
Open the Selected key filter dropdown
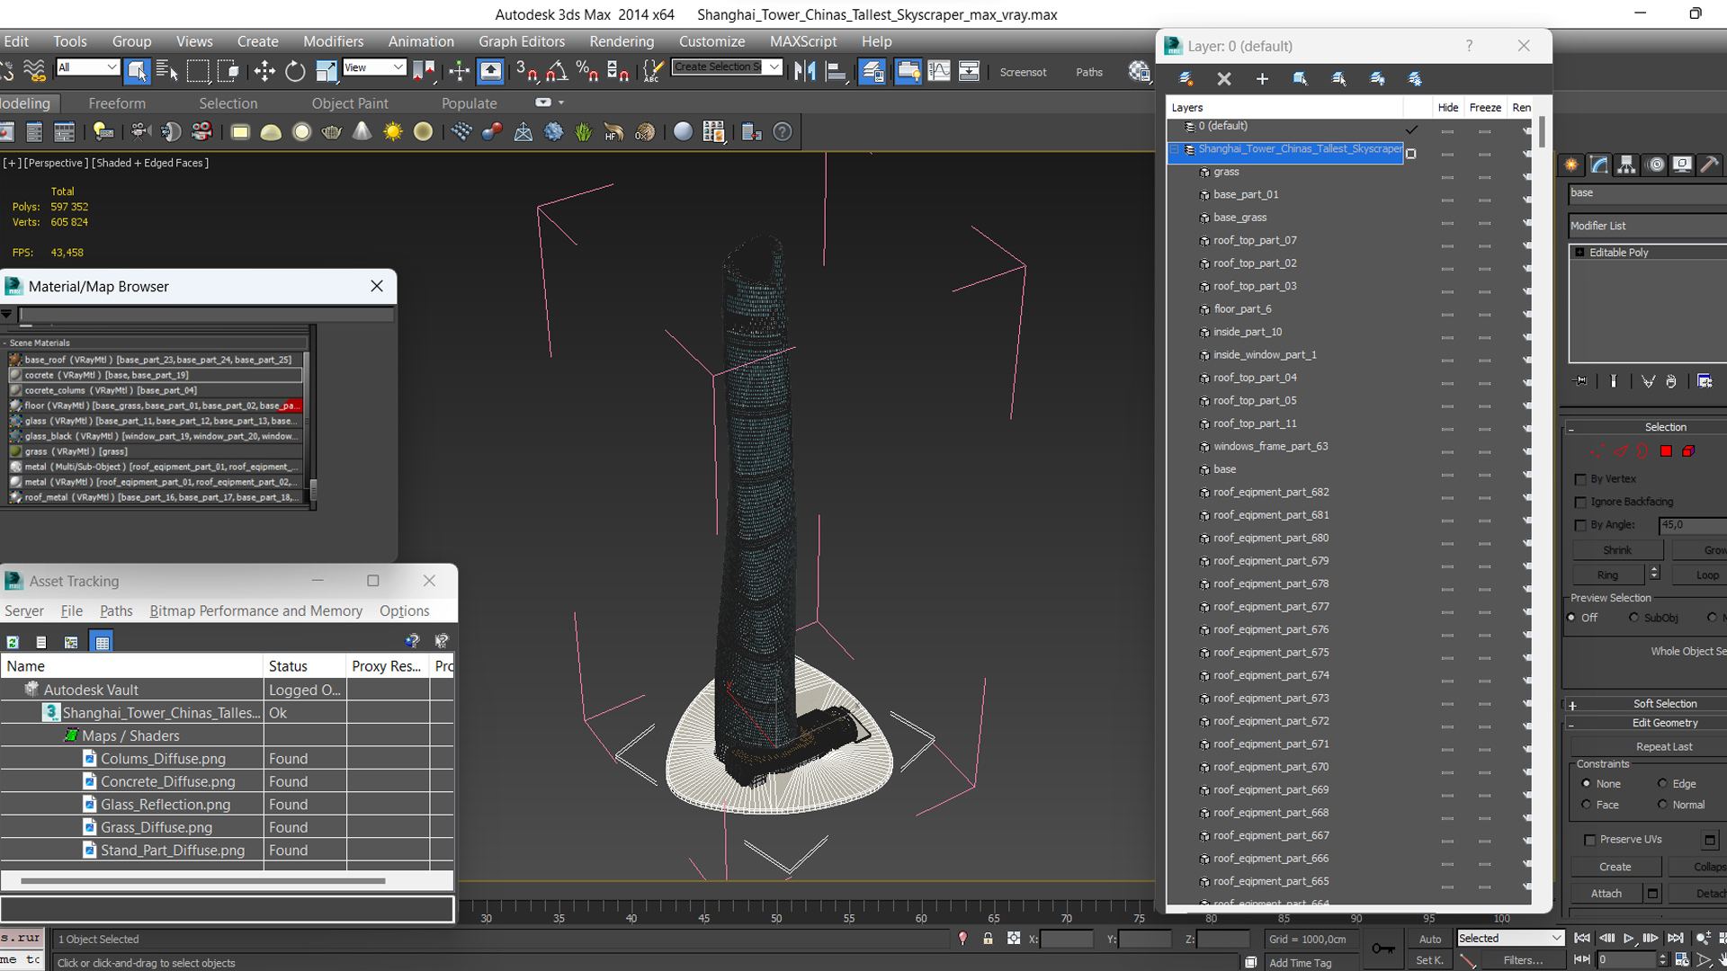1511,938
